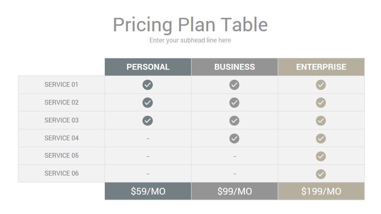
Task: Select the PERSONAL column header
Action: coord(148,67)
